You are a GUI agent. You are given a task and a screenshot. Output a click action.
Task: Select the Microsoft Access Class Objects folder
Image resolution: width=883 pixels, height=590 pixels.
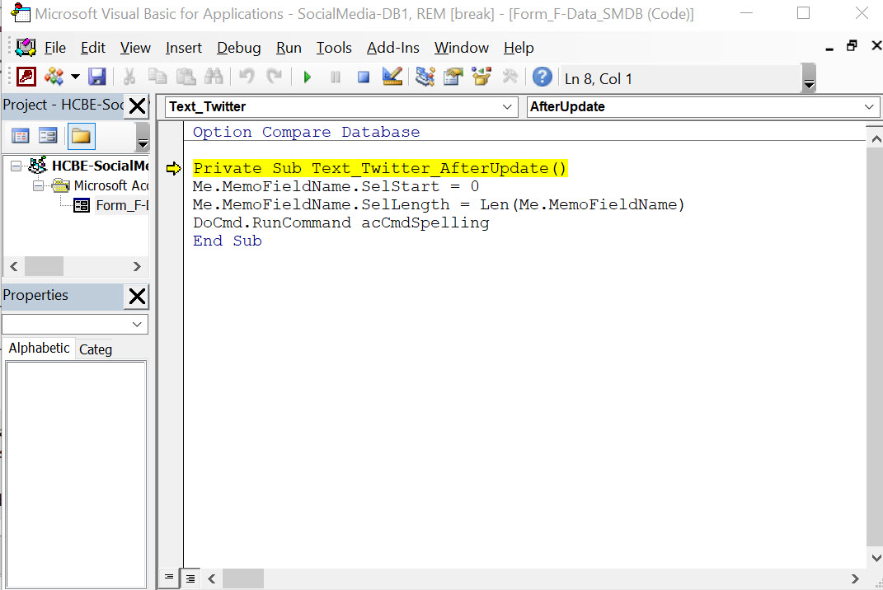coord(111,185)
